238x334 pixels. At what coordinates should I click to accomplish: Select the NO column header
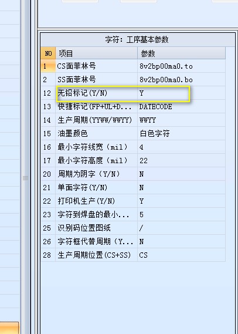[48, 53]
